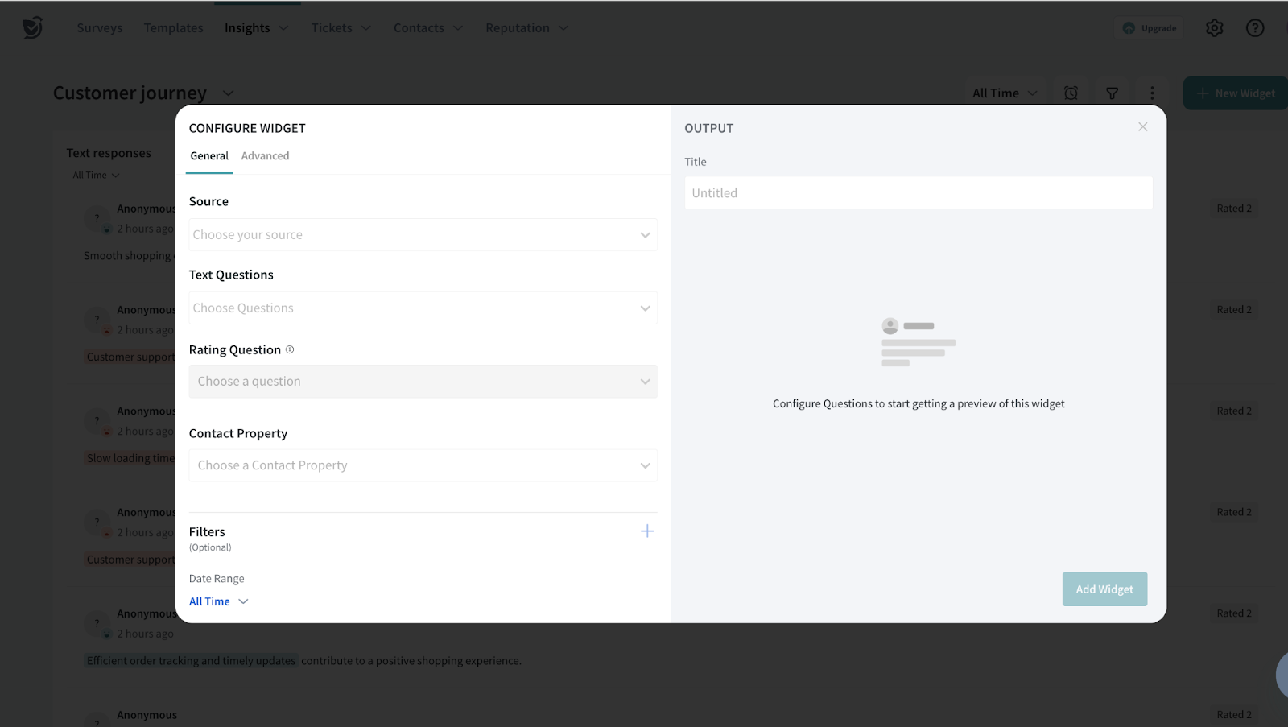
Task: Open the settings gear icon
Action: (x=1214, y=28)
